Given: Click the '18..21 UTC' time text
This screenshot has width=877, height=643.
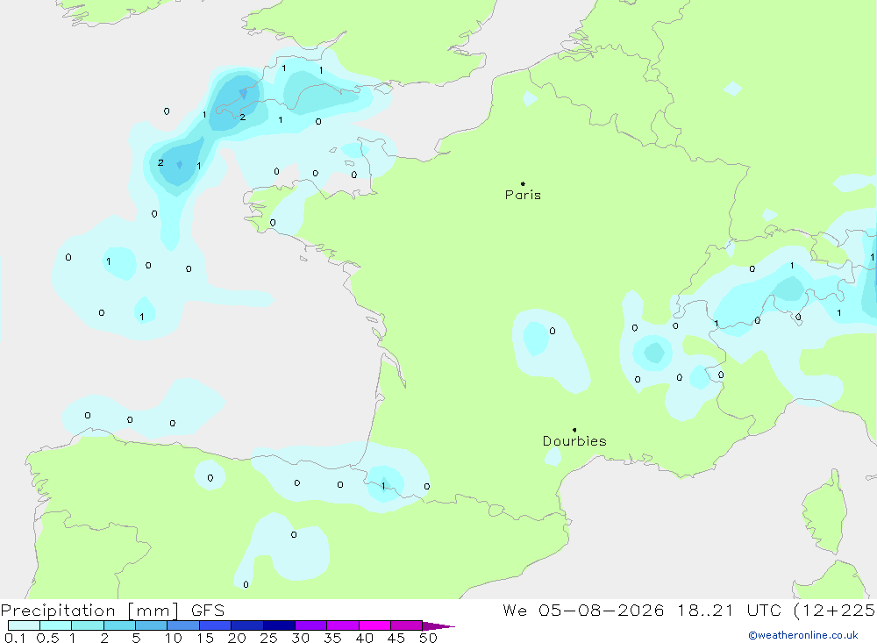Looking at the screenshot, I should (729, 611).
